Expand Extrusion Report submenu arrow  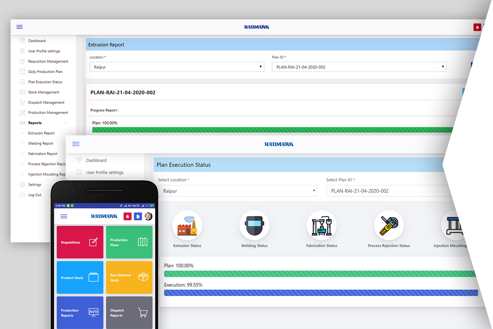(x=22, y=133)
